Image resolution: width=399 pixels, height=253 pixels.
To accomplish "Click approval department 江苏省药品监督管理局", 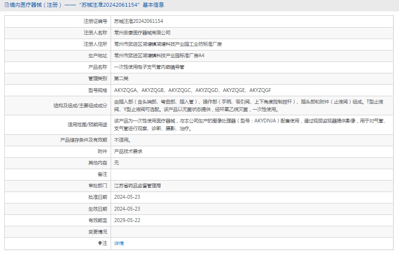I will click(137, 186).
